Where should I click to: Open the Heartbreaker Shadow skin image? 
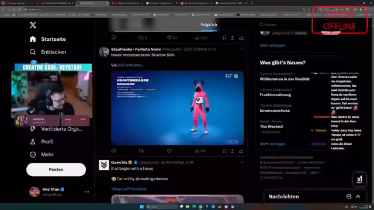point(177,108)
